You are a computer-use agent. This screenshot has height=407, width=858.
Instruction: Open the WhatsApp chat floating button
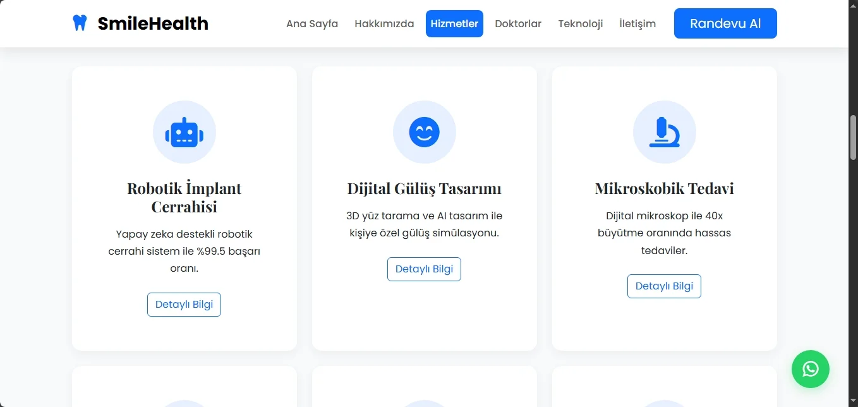[x=811, y=369]
